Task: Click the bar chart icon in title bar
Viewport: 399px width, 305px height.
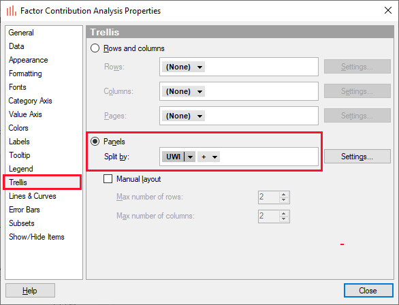Action: coord(11,11)
